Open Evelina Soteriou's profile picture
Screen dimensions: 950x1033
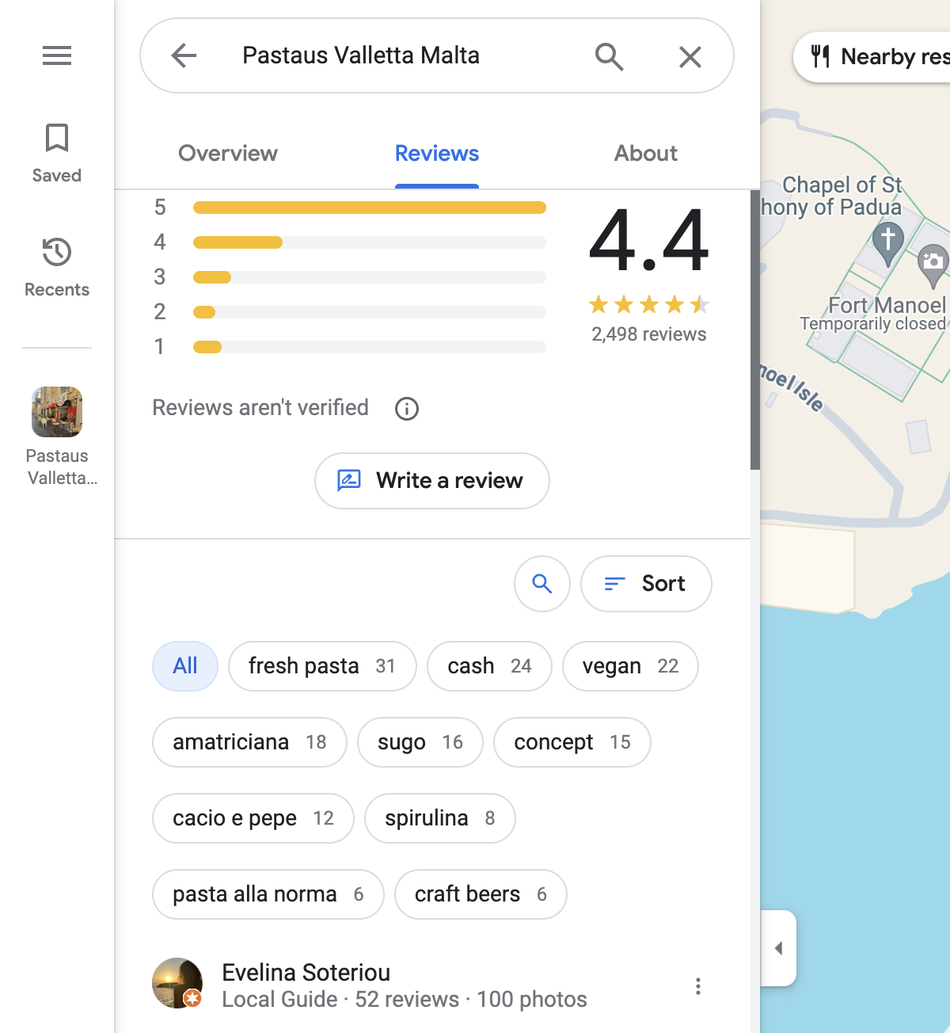click(x=177, y=983)
